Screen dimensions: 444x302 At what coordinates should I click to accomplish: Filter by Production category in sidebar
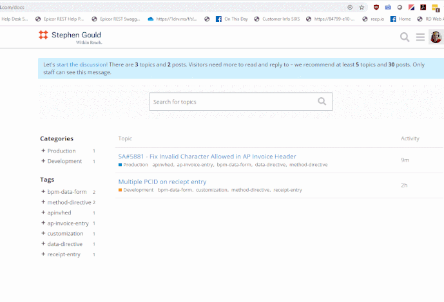[x=61, y=151]
